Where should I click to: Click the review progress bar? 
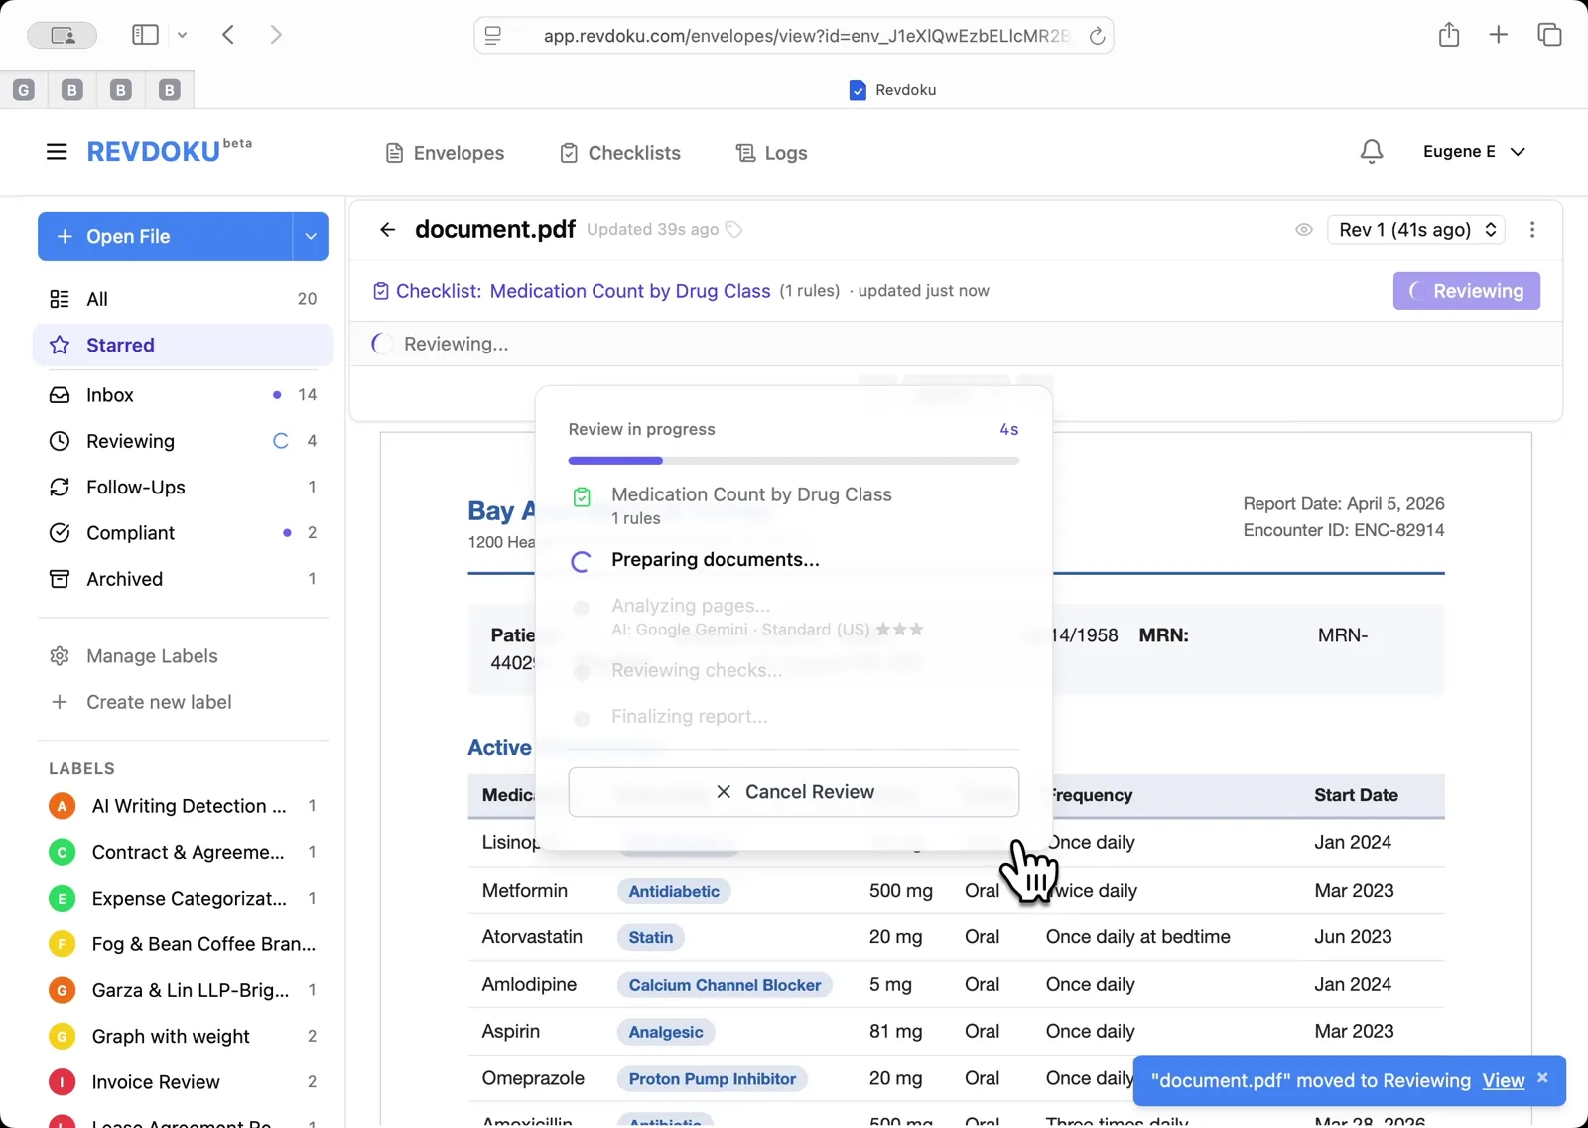tap(793, 461)
